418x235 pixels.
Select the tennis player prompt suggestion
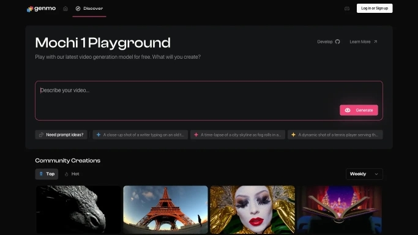tap(335, 135)
